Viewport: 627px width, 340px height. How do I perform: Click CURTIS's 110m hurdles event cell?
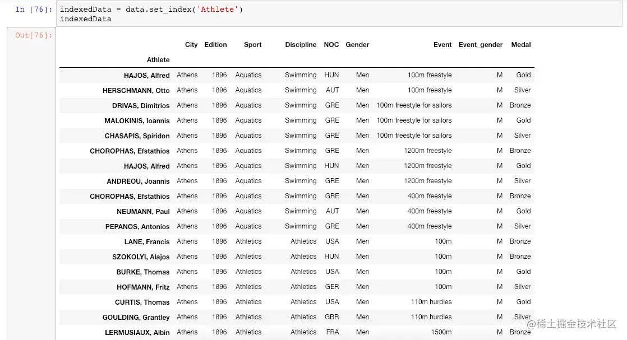pyautogui.click(x=431, y=302)
